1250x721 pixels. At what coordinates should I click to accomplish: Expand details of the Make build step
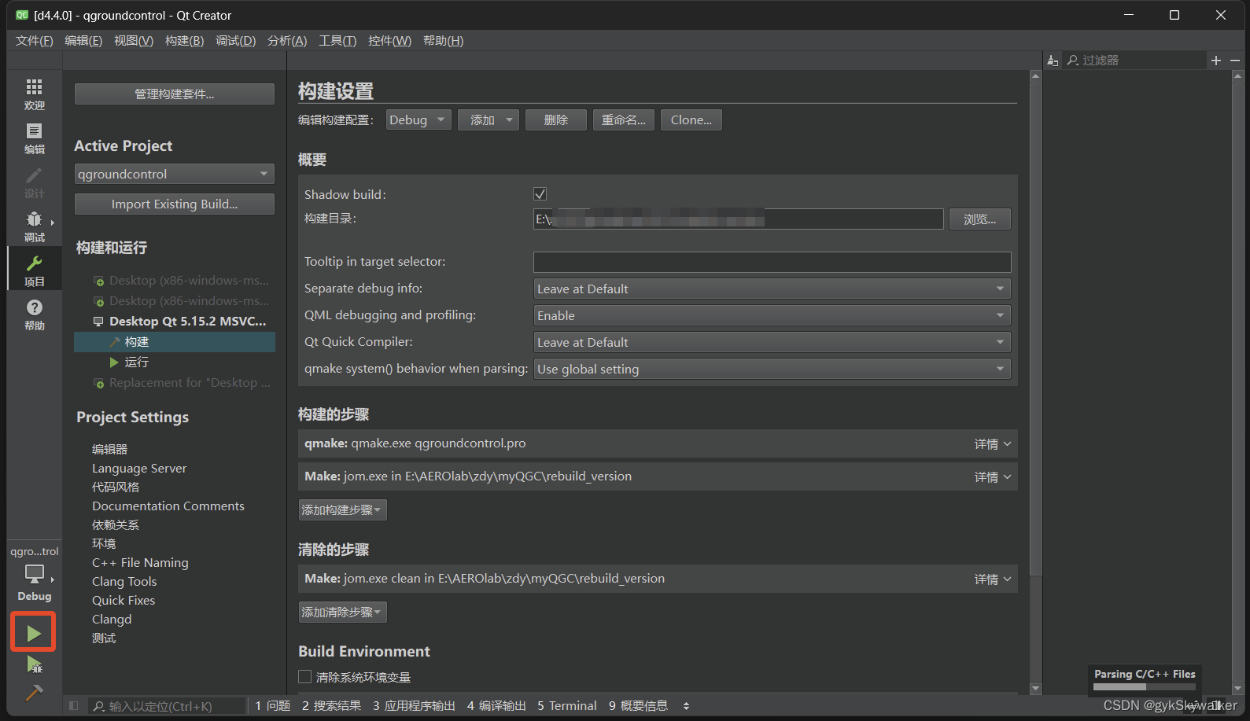coord(993,477)
